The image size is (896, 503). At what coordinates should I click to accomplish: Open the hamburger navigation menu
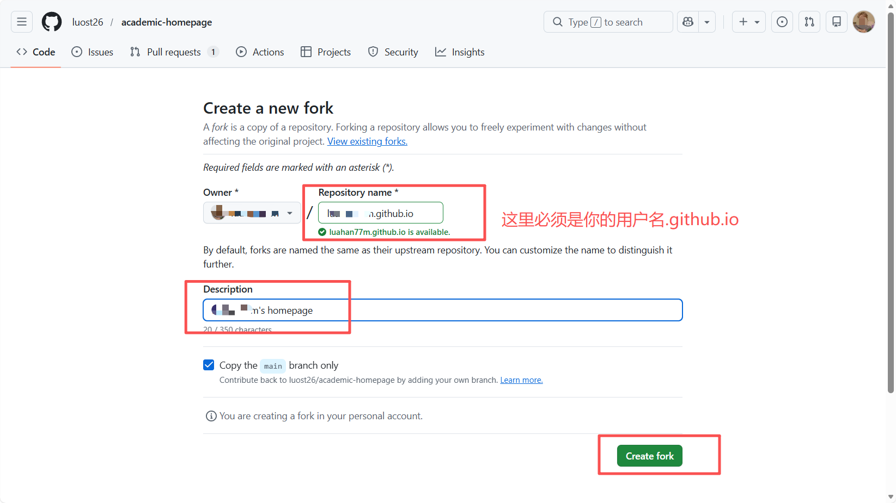pos(22,22)
